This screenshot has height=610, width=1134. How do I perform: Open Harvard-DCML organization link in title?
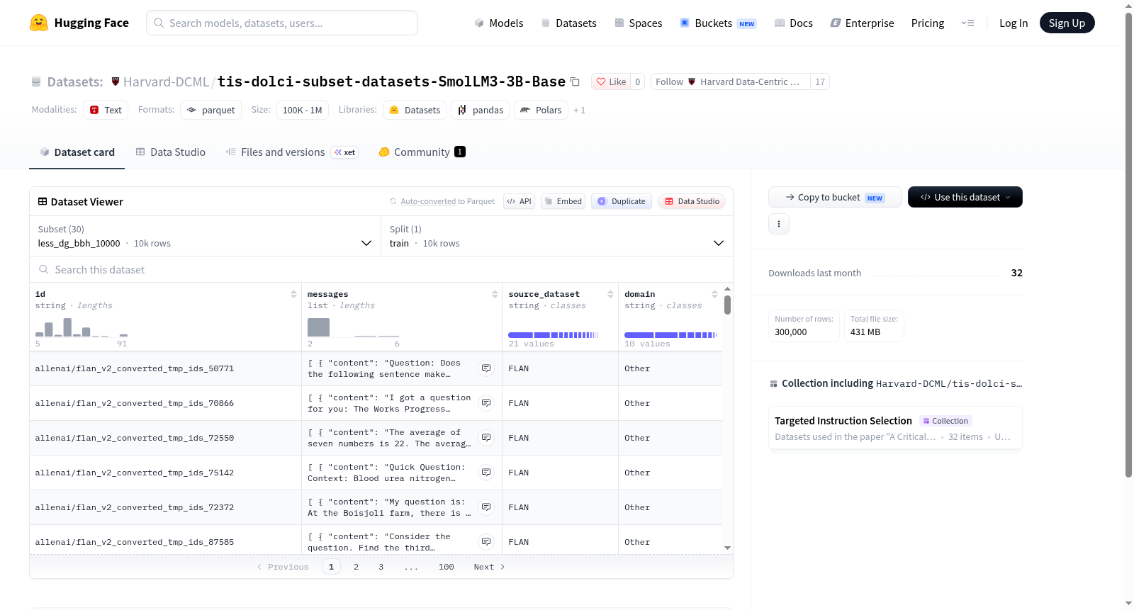[166, 82]
